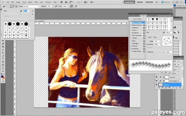186x116 pixels.
Task: Select the Hand tool
Action: (3, 68)
